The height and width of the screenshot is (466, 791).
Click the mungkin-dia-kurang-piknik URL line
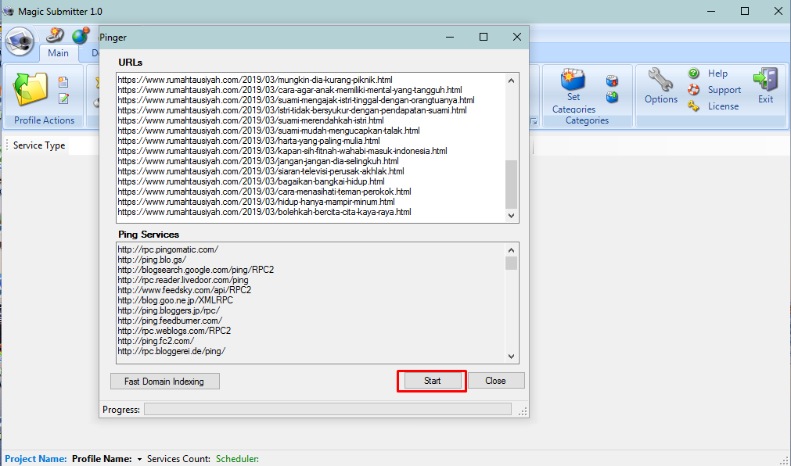(x=255, y=80)
